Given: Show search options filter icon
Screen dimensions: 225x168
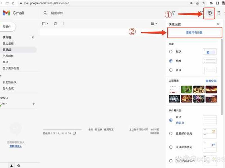Looking at the screenshot, I should click(x=174, y=13).
